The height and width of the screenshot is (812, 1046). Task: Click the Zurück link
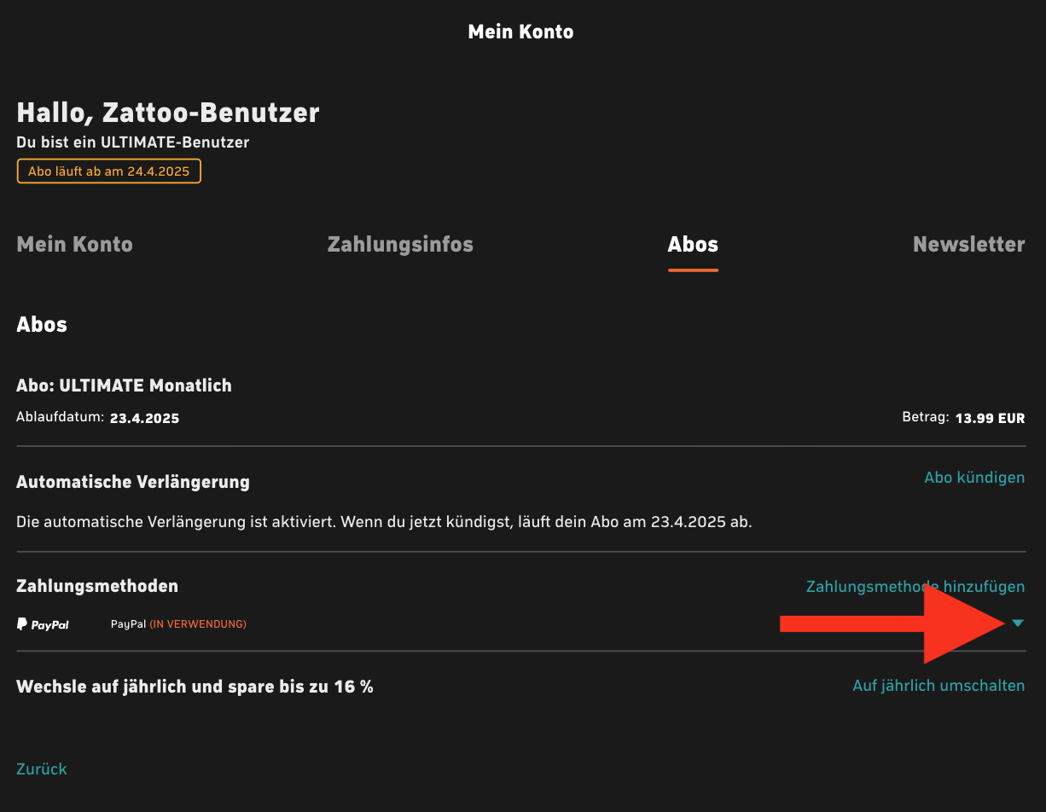(42, 769)
